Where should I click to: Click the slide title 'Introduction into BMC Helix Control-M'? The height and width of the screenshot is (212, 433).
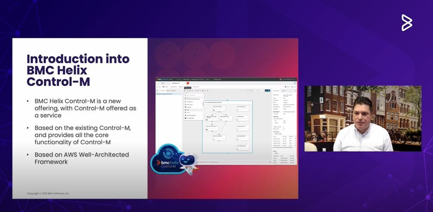coord(78,70)
